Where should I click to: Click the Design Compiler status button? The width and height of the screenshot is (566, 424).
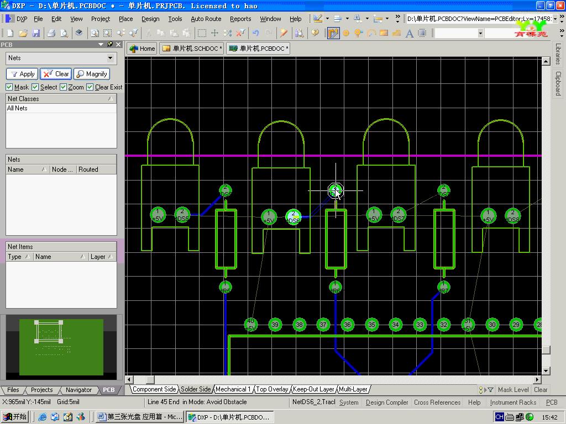point(386,402)
